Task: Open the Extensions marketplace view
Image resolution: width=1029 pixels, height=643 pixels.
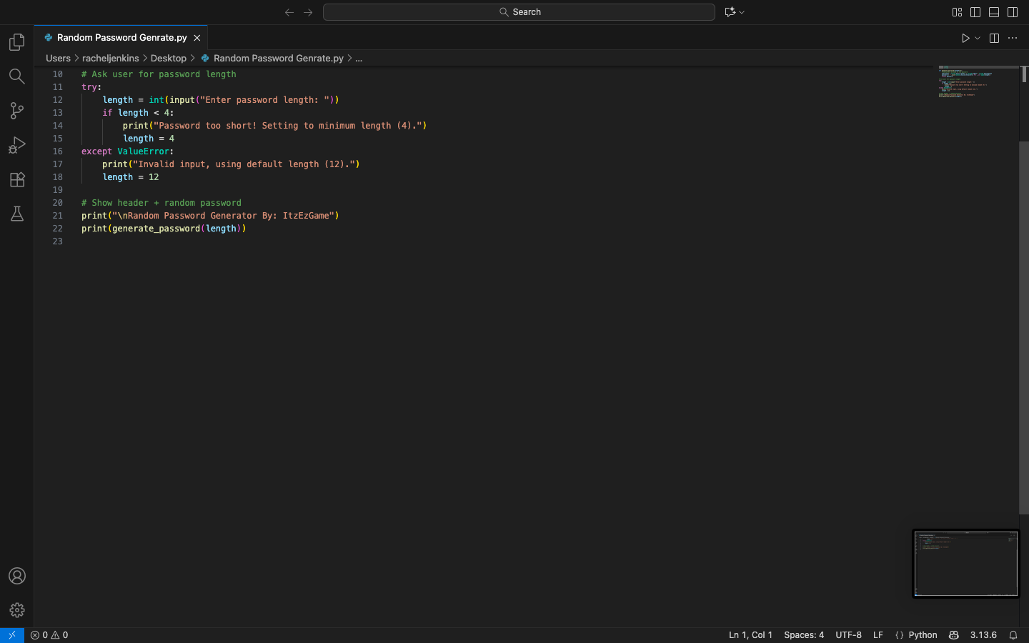Action: [17, 179]
